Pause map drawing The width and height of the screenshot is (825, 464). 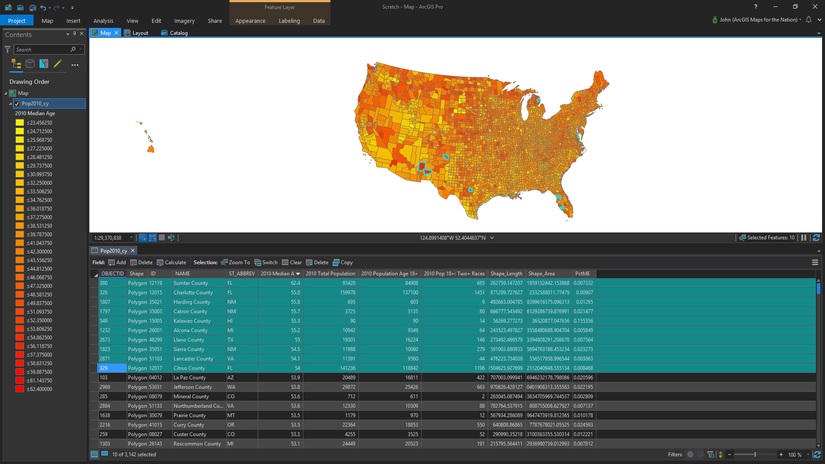pyautogui.click(x=804, y=238)
